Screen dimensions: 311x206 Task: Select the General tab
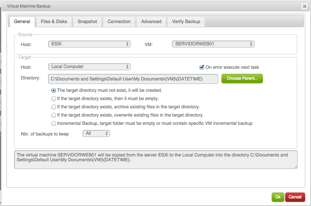point(22,21)
